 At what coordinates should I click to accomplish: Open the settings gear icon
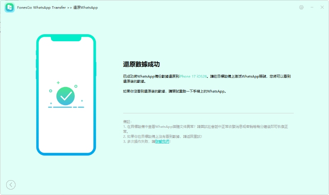(x=301, y=7)
